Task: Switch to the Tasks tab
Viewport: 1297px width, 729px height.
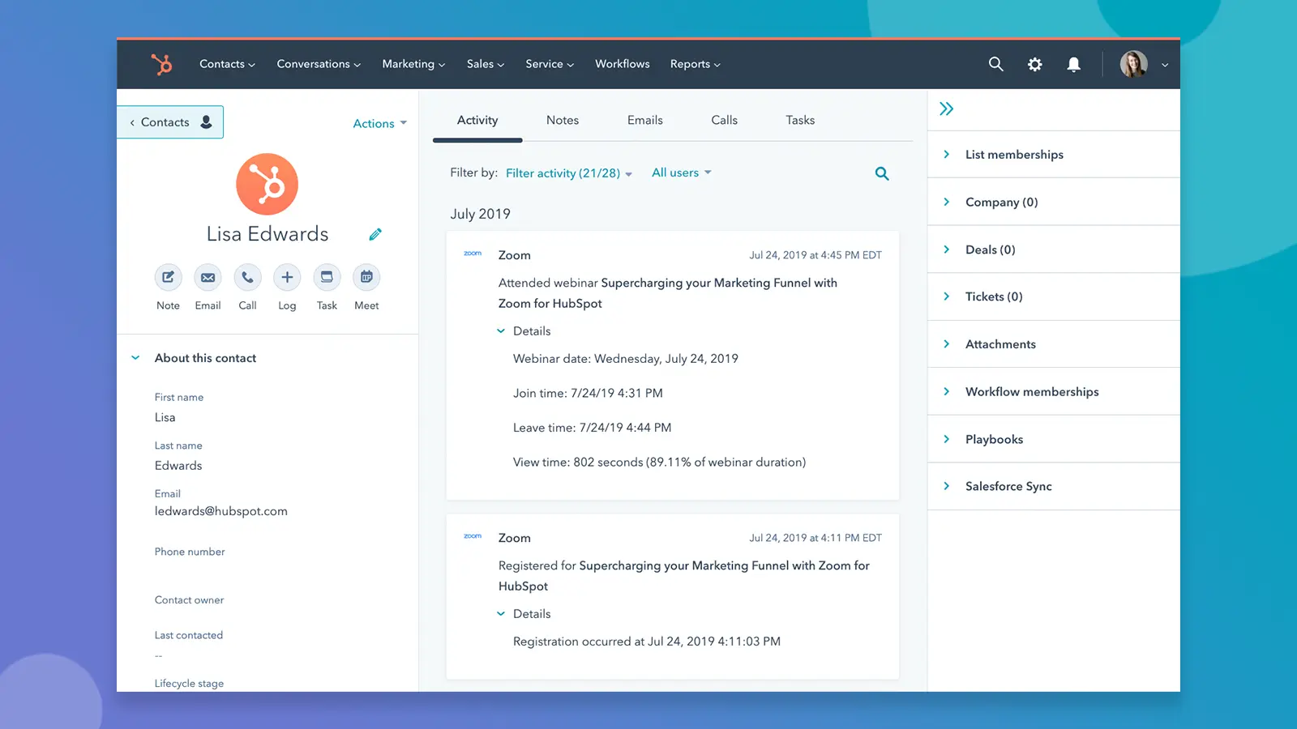Action: [800, 120]
